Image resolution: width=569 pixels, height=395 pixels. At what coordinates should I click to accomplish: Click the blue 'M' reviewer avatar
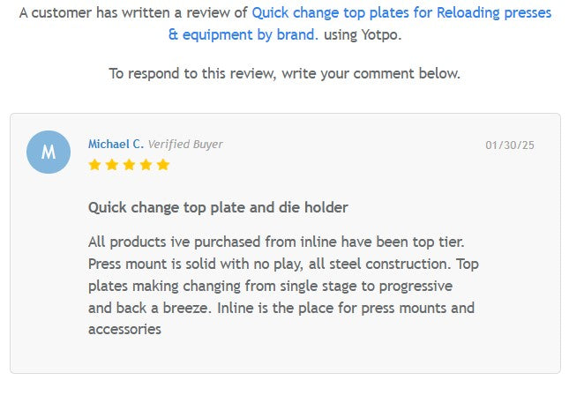[49, 152]
